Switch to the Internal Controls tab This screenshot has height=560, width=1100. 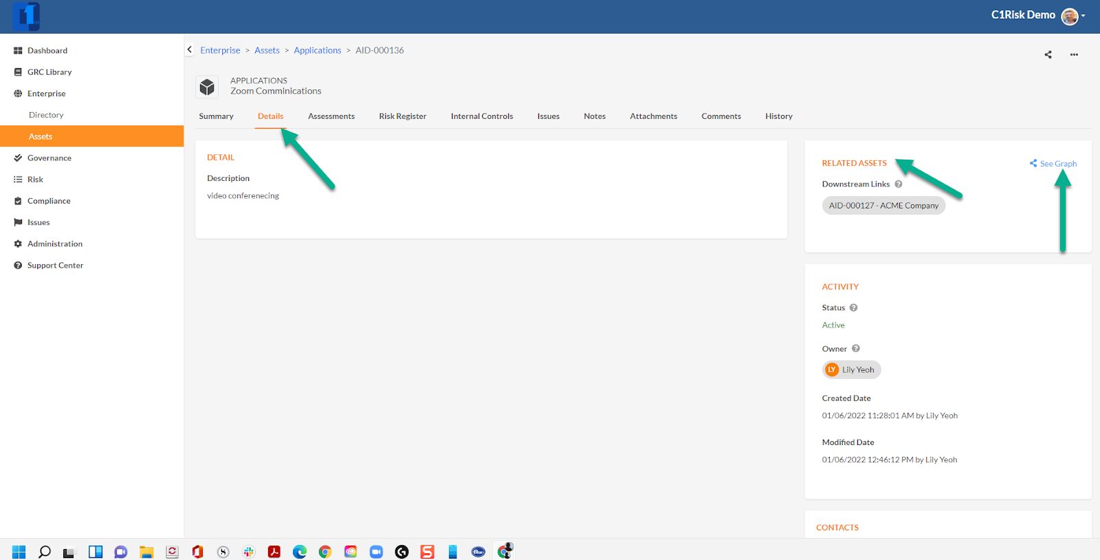[482, 116]
